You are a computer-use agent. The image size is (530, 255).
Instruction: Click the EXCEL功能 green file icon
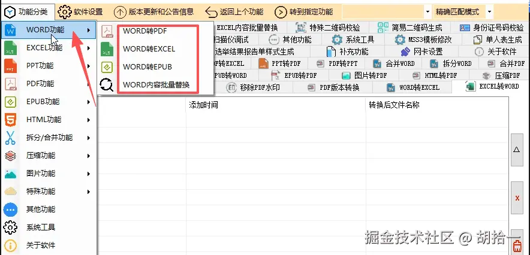tap(10, 48)
